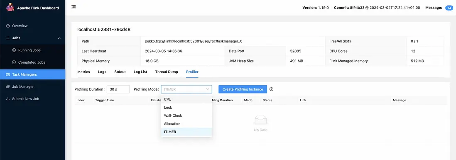
Task: Open the Metrics tab
Action: point(84,72)
